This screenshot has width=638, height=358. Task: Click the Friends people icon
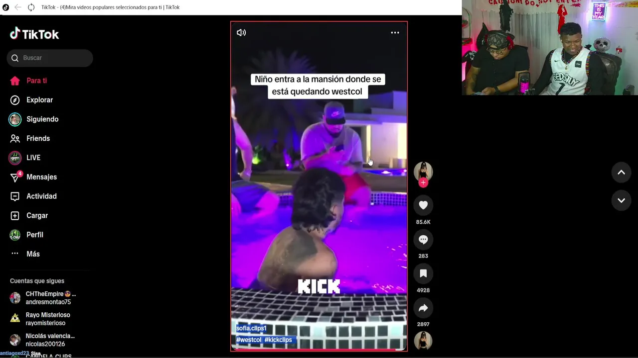(x=15, y=138)
